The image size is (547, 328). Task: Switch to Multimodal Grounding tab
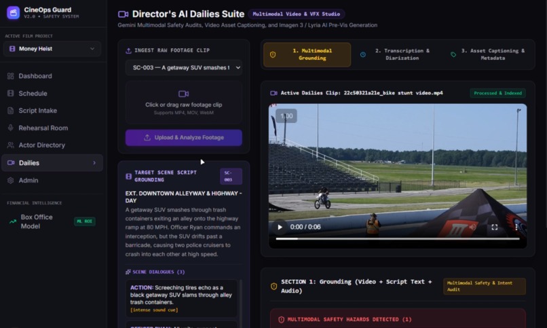pyautogui.click(x=307, y=54)
